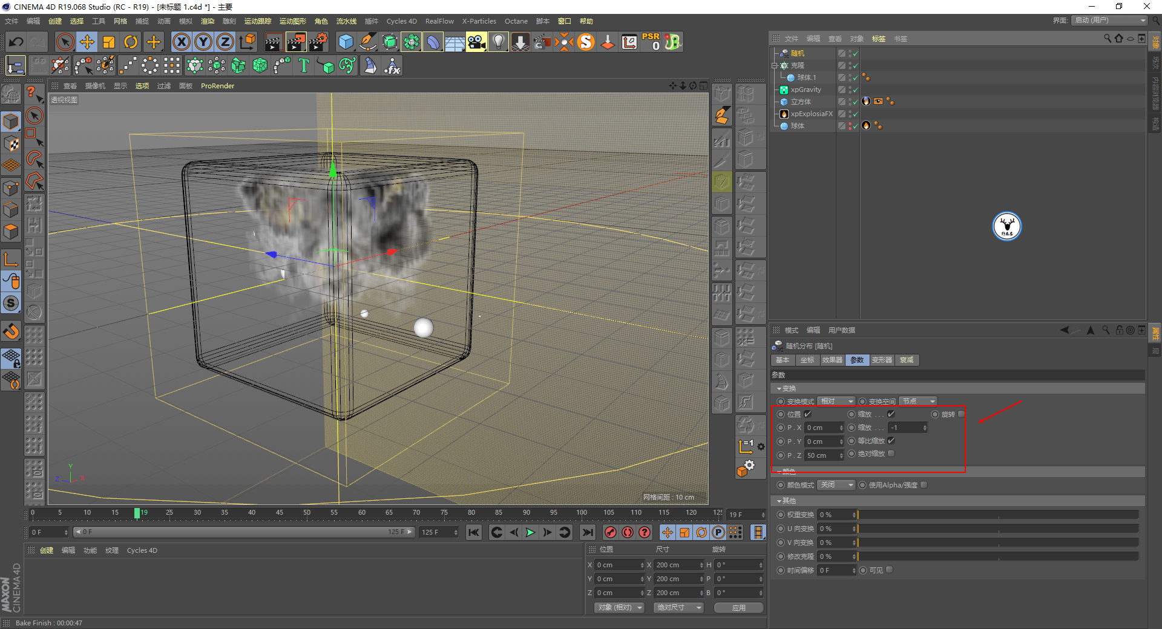This screenshot has height=629, width=1162.
Task: Switch to Model mode
Action: 11,122
